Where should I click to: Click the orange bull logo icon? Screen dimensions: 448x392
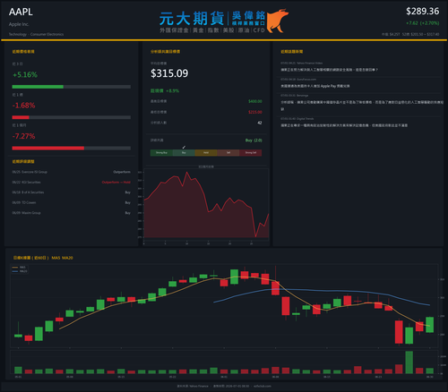(278, 21)
